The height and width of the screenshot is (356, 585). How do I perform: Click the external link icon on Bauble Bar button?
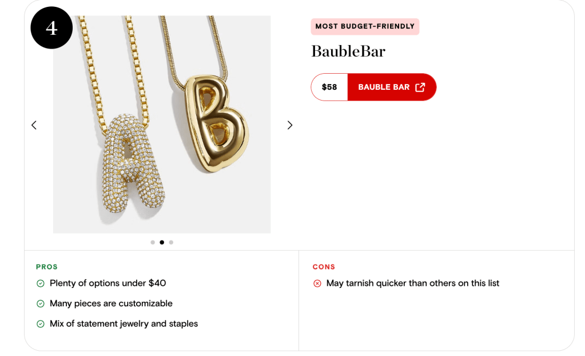click(420, 87)
